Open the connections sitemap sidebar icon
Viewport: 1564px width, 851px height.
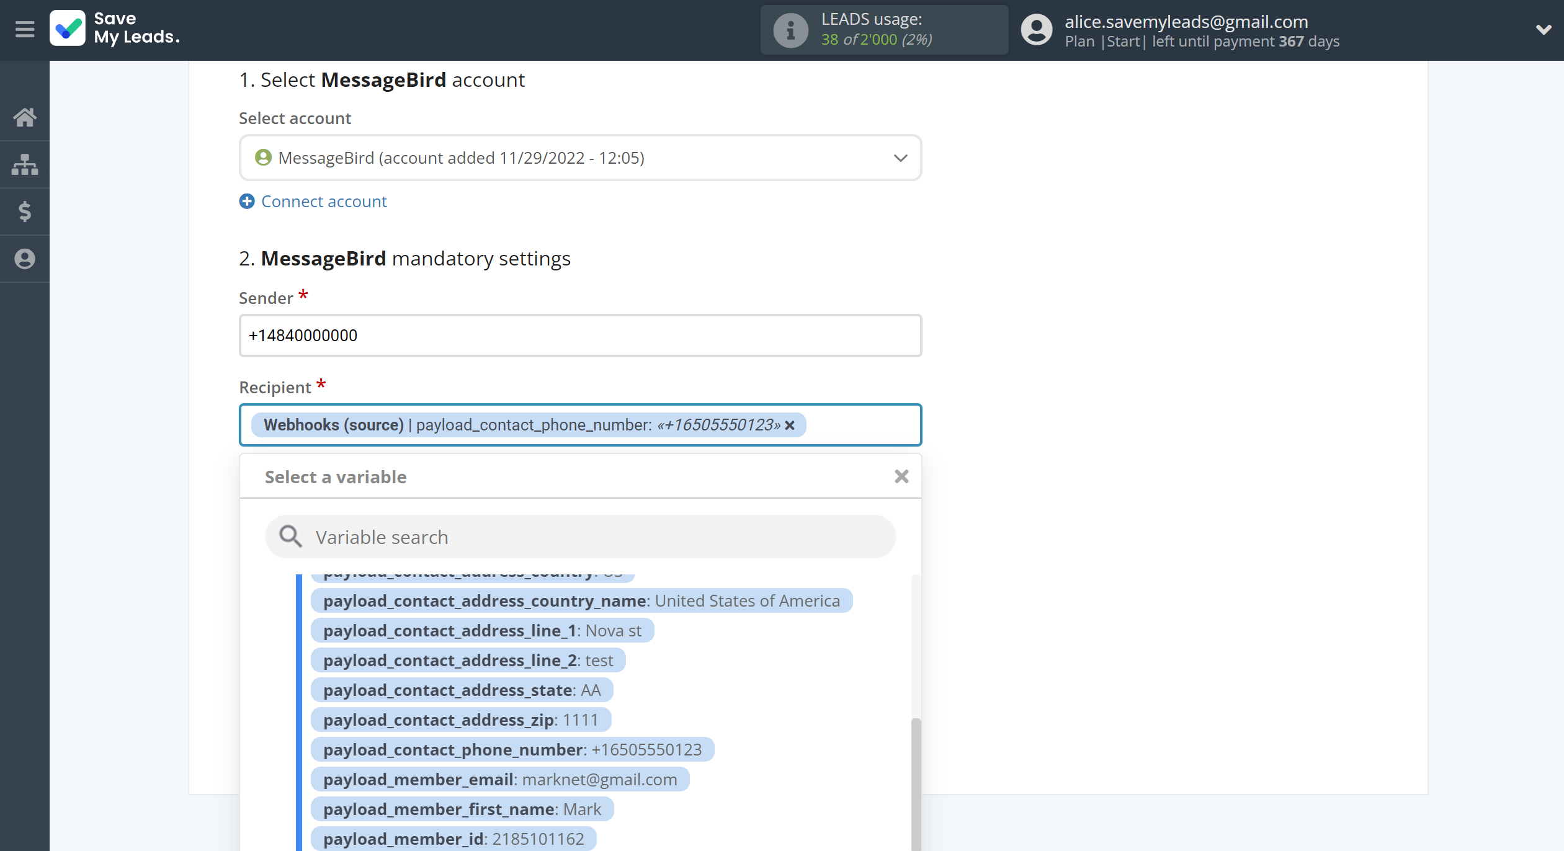point(25,164)
